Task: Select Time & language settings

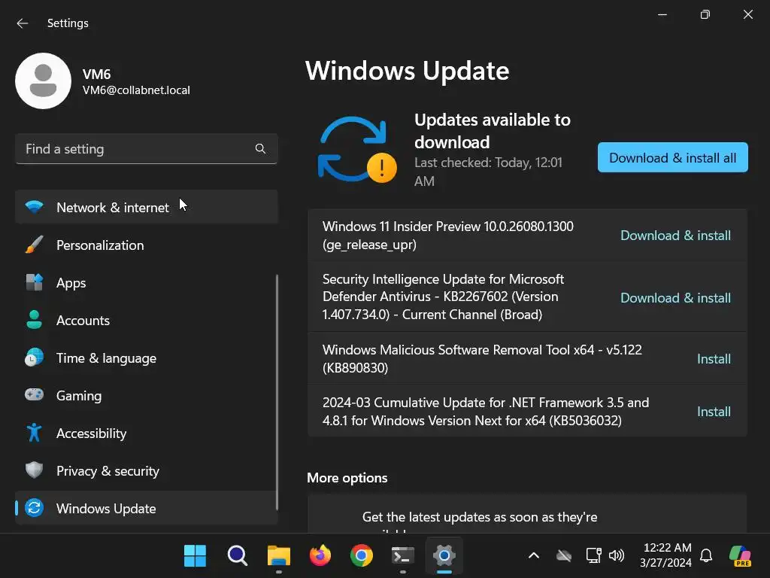Action: click(x=147, y=357)
